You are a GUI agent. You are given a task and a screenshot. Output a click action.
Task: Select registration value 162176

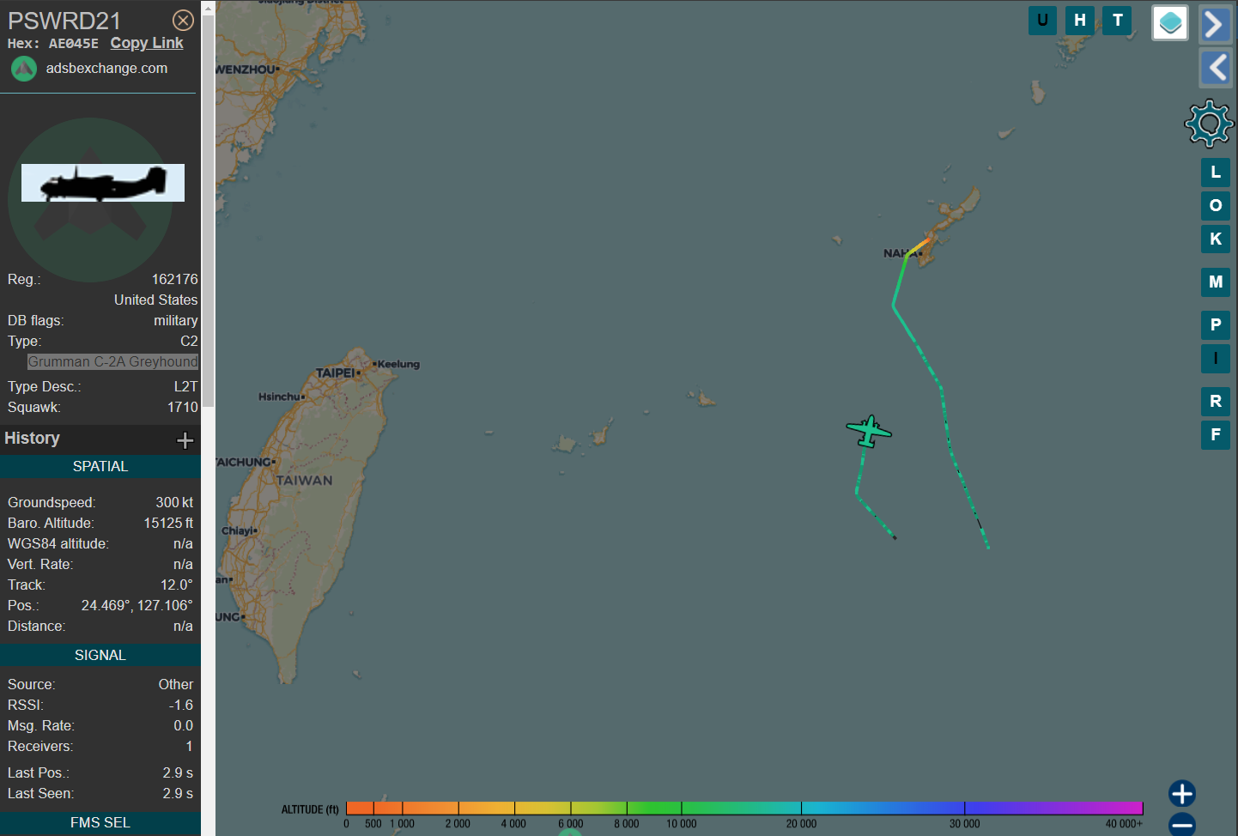[175, 280]
